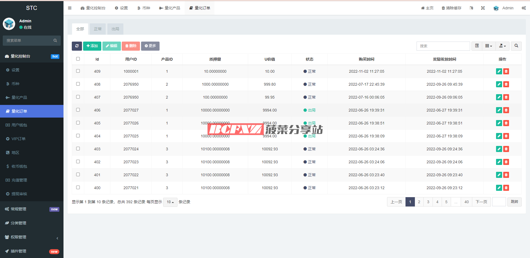This screenshot has width=530, height=258.
Task: Select the checkbox for order row 408
Action: 78,84
